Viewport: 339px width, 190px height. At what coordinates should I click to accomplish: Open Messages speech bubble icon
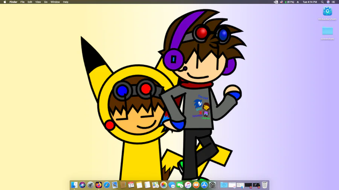172,185
